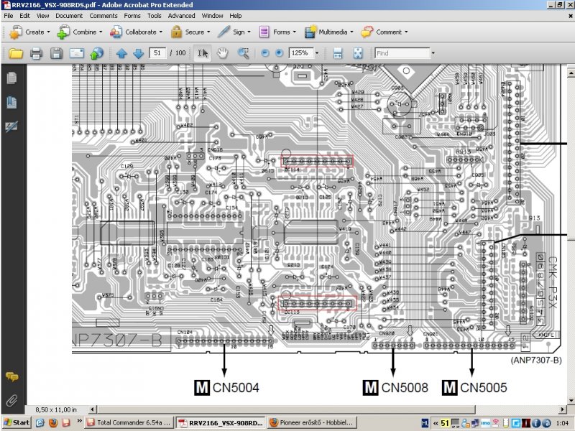Viewport: 575px width, 431px height.
Task: Switch to Pioneer erősítő Firefox taskbar button
Action: (311, 422)
